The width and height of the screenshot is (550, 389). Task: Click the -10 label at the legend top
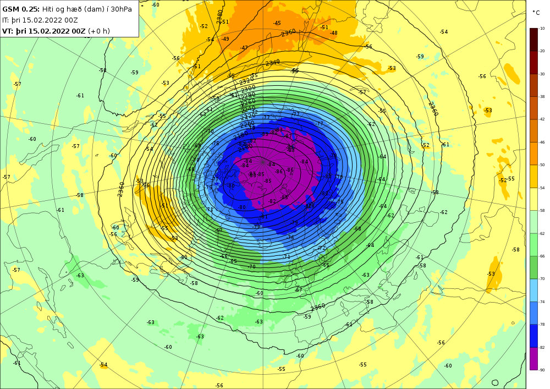[542, 29]
